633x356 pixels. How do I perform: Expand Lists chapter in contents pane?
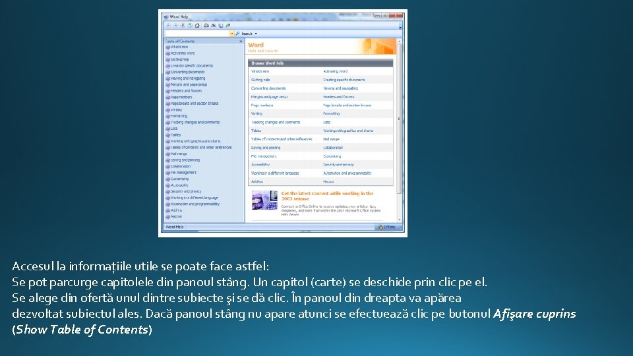click(171, 129)
